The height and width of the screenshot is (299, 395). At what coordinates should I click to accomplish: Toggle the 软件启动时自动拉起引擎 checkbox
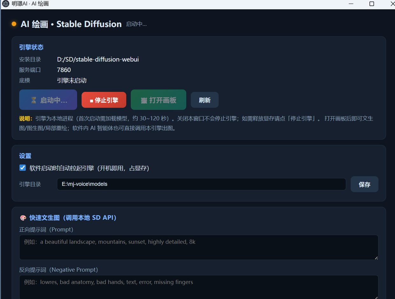tap(23, 168)
